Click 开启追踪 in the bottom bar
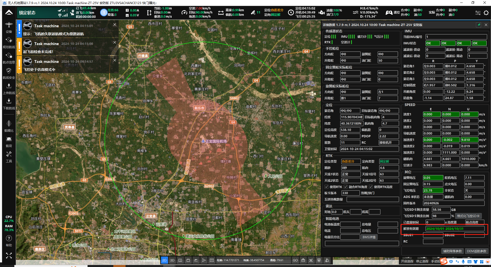 coord(407,261)
